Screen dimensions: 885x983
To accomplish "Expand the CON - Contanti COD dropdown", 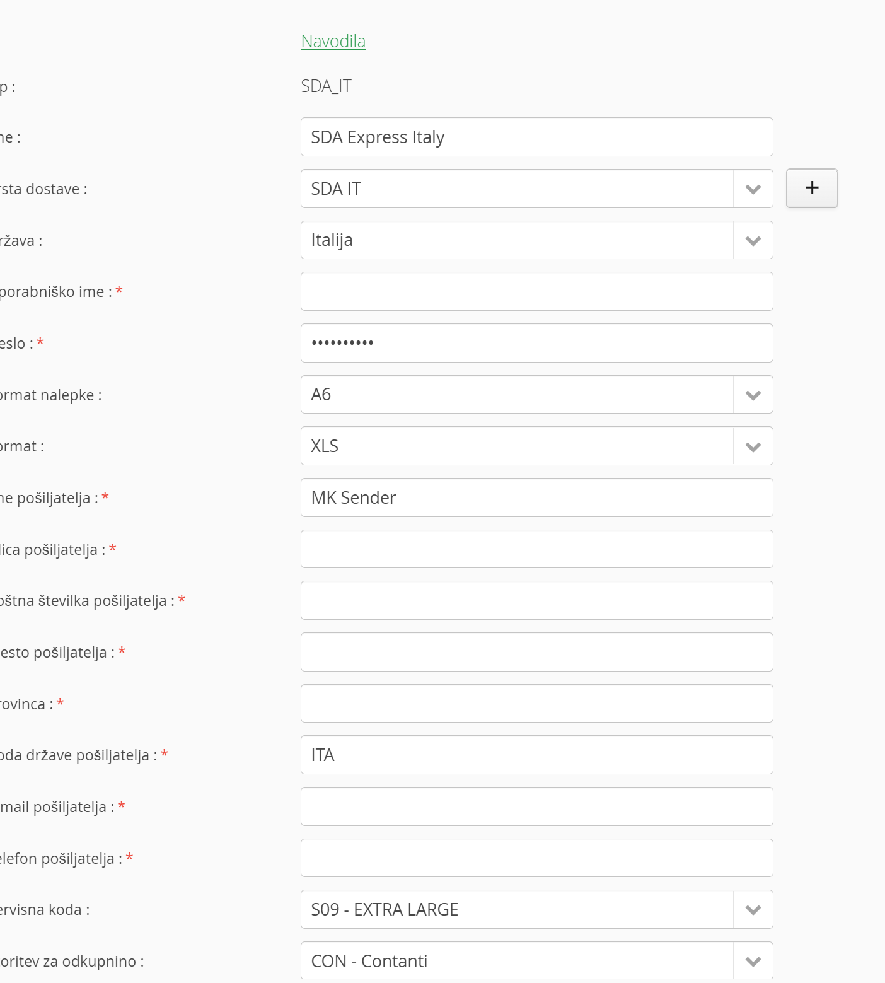I will 537,961.
